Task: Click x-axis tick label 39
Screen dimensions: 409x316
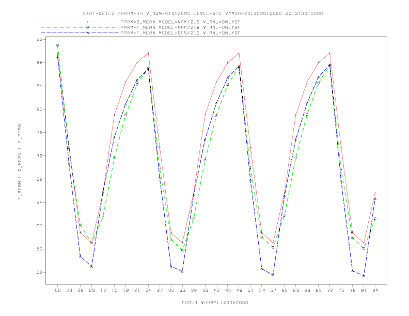Action: (205, 290)
